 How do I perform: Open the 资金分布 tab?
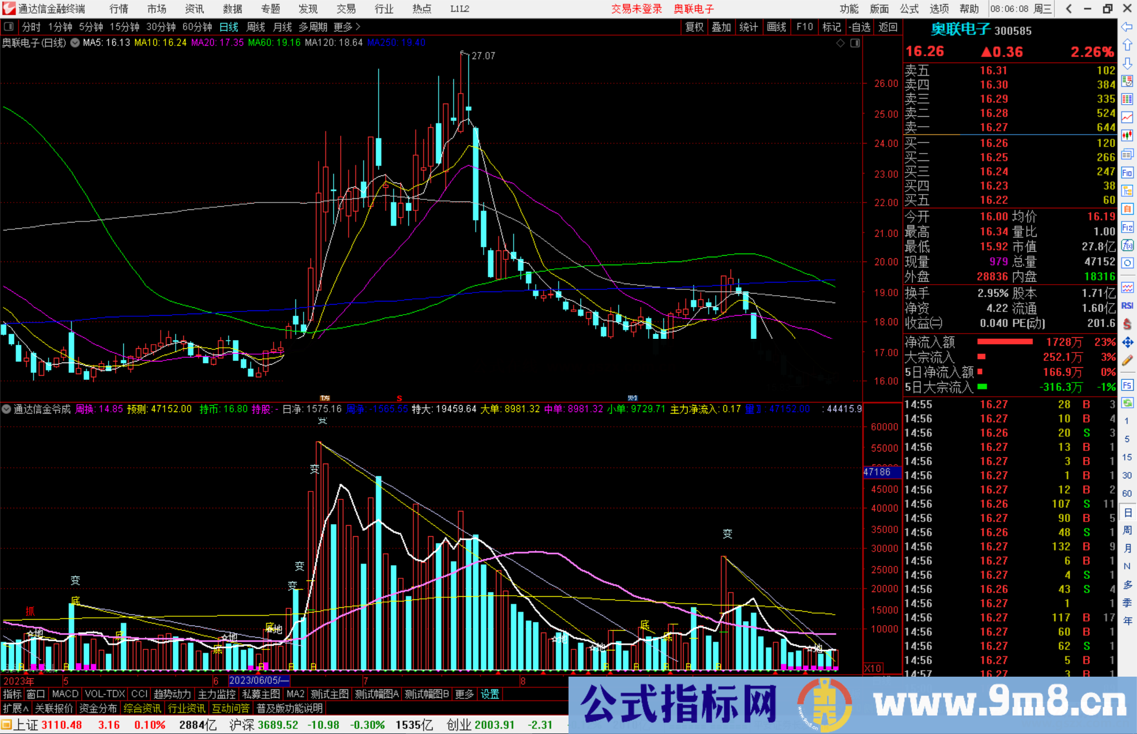click(x=98, y=708)
